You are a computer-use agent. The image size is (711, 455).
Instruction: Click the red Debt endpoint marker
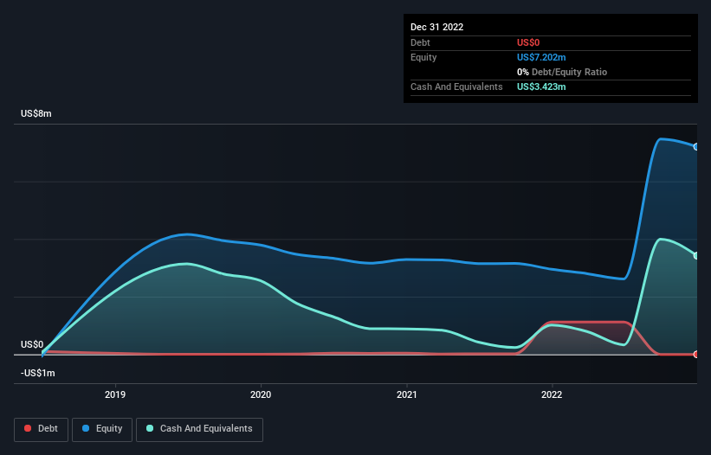coord(696,355)
